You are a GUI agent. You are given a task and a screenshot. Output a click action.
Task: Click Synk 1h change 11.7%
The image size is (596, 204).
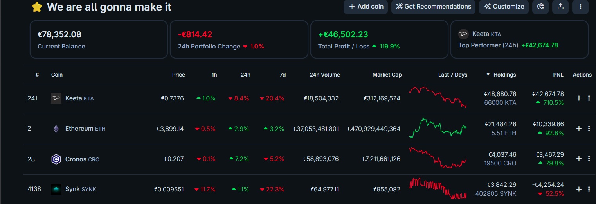tap(208, 189)
